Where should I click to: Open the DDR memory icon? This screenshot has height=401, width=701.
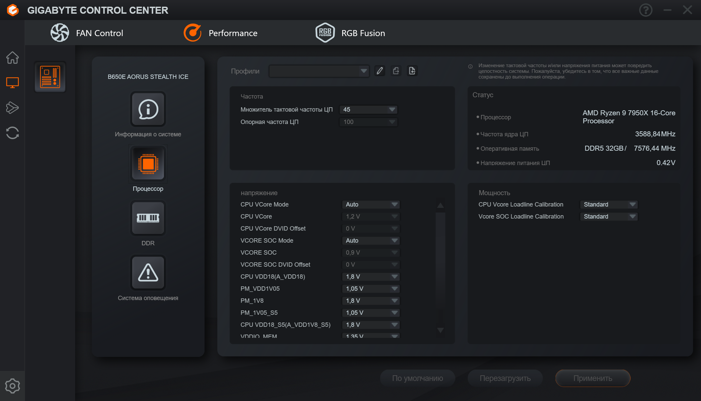pyautogui.click(x=148, y=218)
